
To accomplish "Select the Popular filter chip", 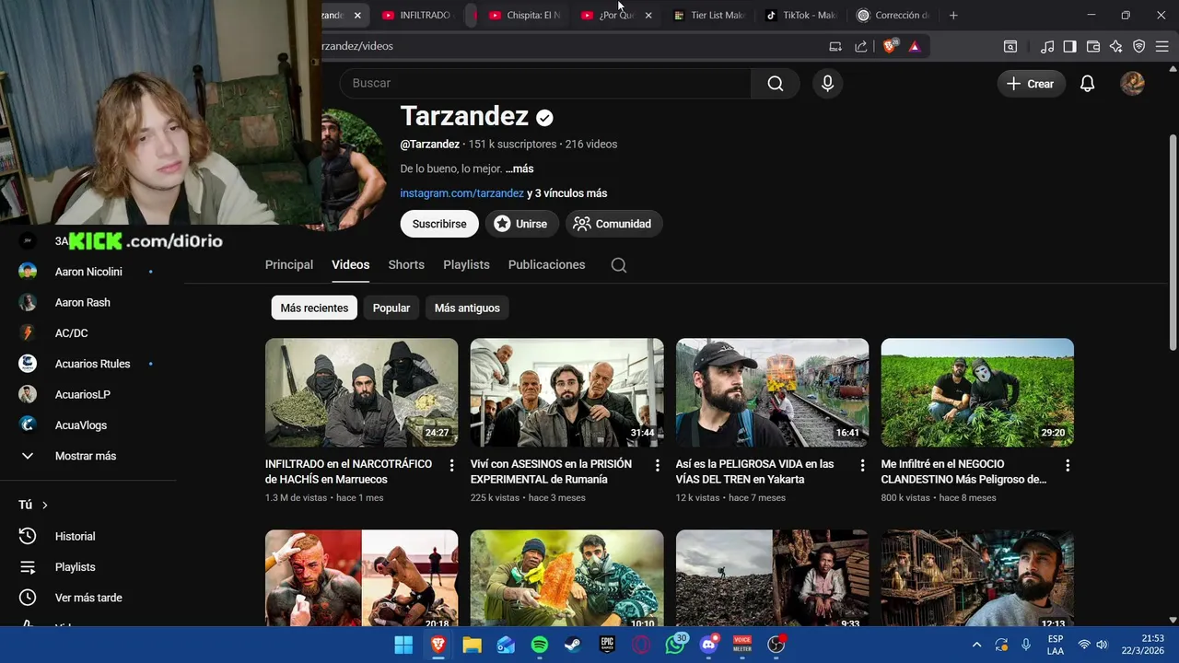I will tap(391, 308).
